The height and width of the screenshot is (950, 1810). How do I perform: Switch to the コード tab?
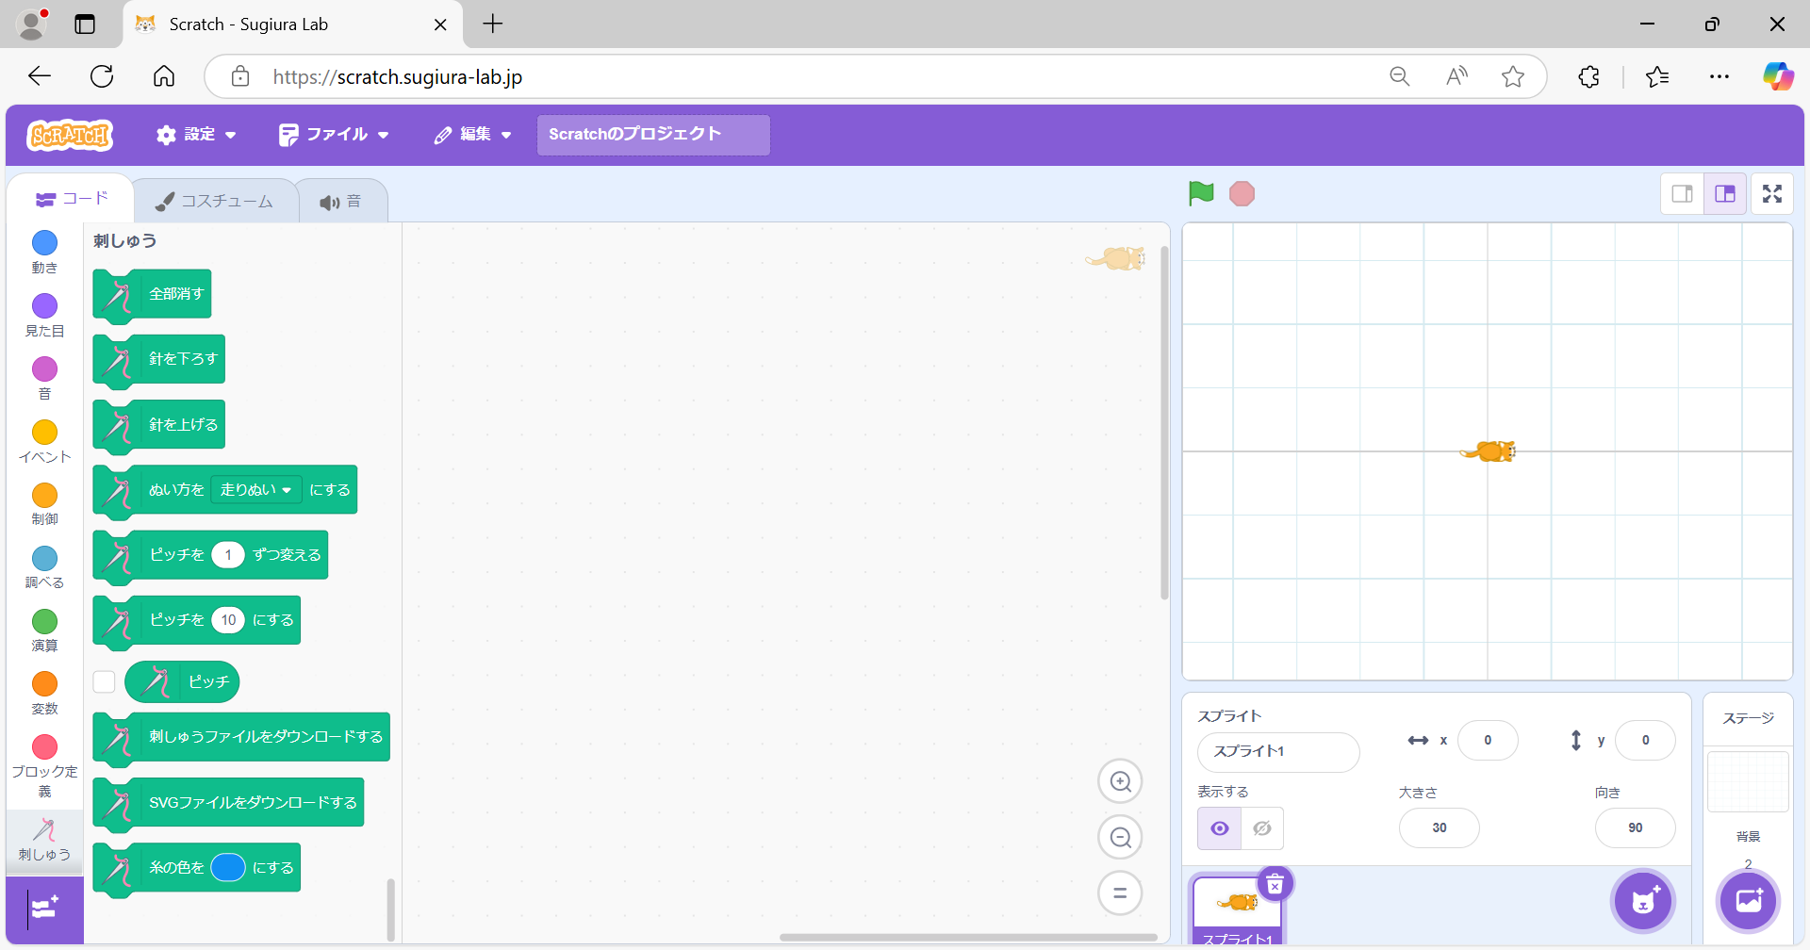[72, 199]
